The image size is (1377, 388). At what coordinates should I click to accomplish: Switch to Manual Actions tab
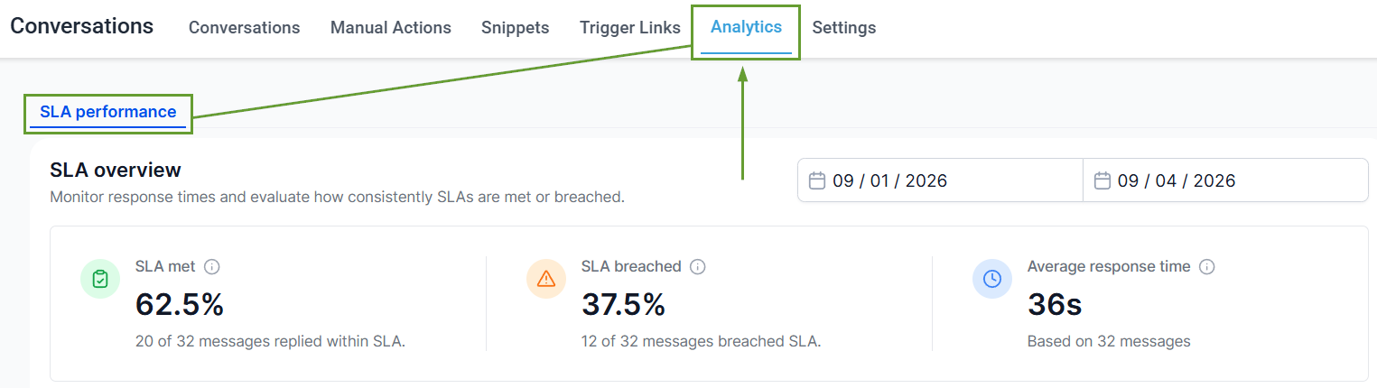click(391, 28)
